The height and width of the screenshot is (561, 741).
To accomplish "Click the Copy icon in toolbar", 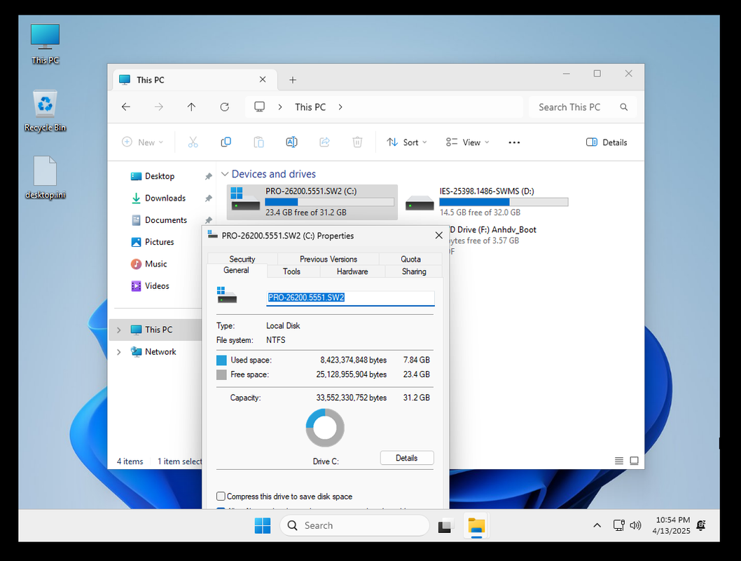I will (x=226, y=142).
